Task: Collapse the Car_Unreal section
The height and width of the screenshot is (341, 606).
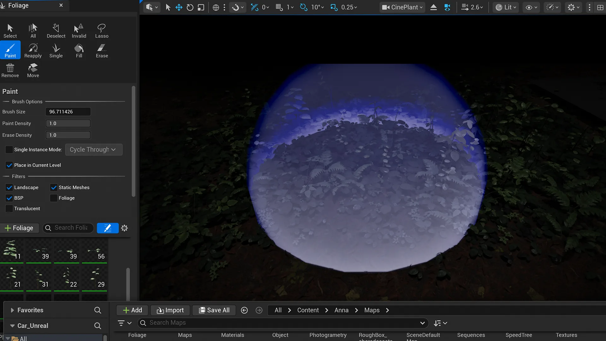Action: [12, 326]
